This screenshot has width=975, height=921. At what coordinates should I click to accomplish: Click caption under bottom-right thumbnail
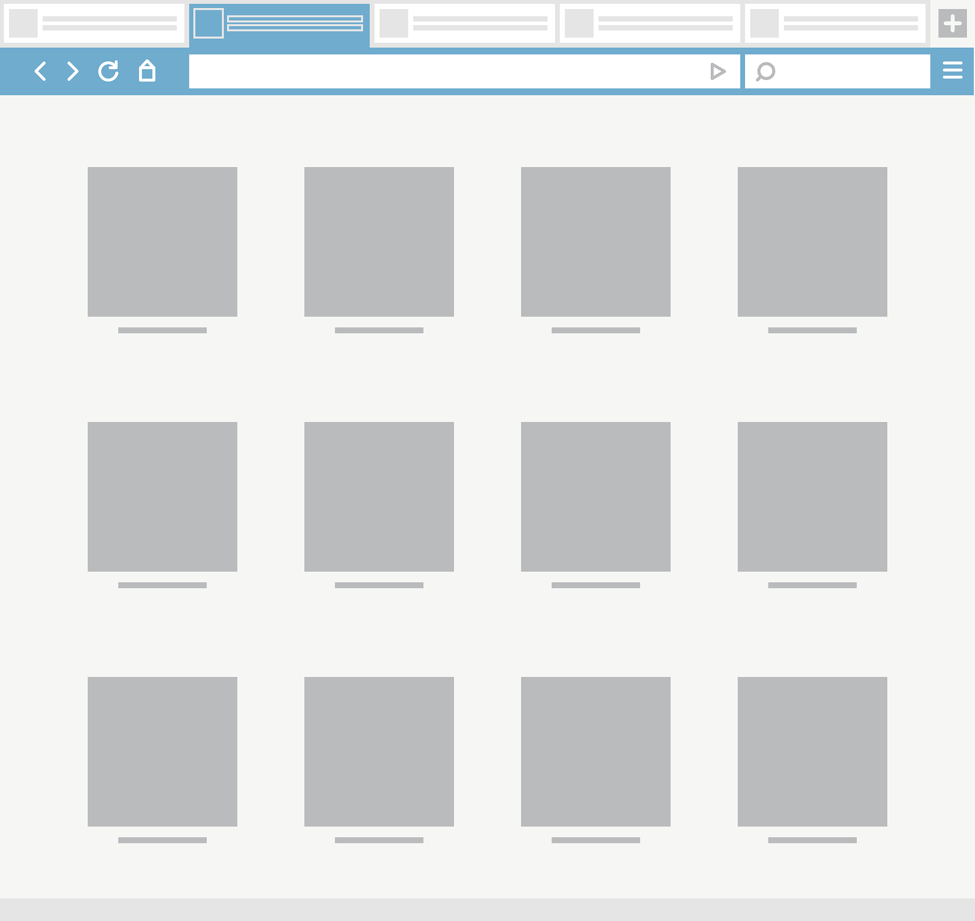[x=812, y=840]
